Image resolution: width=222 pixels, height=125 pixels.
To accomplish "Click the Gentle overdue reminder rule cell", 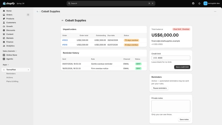I will [102, 64].
